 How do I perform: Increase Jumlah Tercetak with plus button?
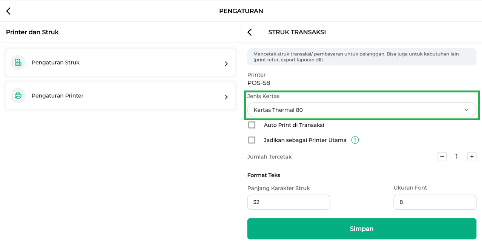[472, 157]
